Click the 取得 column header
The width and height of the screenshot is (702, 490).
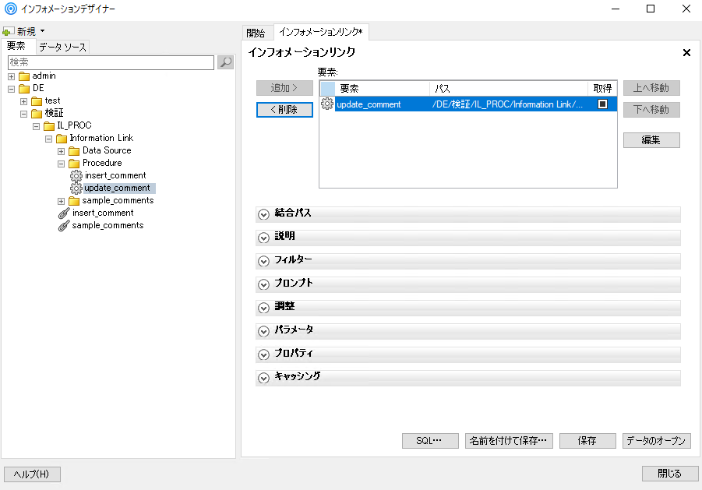pos(602,89)
